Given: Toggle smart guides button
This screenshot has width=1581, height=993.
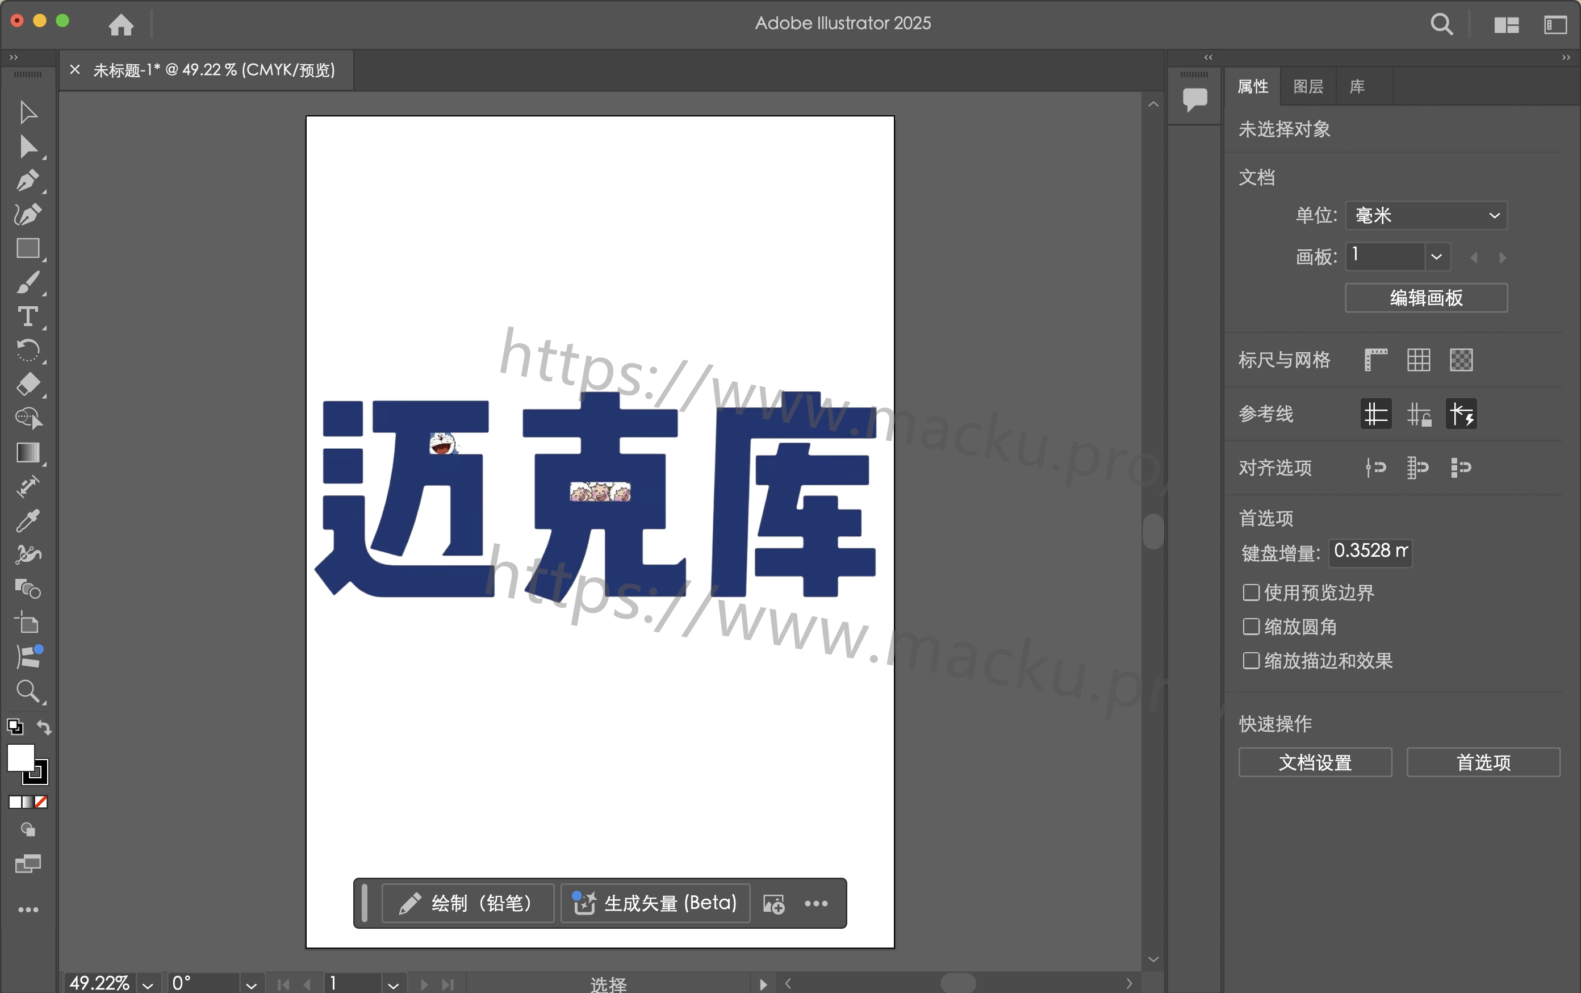Looking at the screenshot, I should pyautogui.click(x=1461, y=414).
